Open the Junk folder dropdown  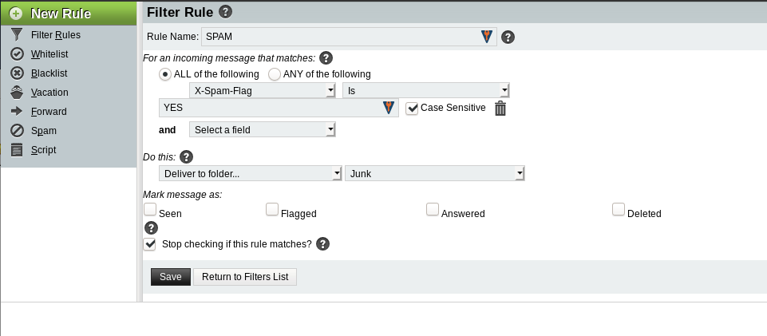(434, 173)
